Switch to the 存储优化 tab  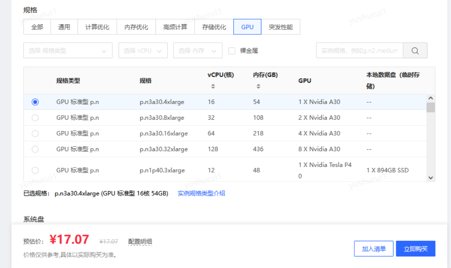click(x=214, y=27)
